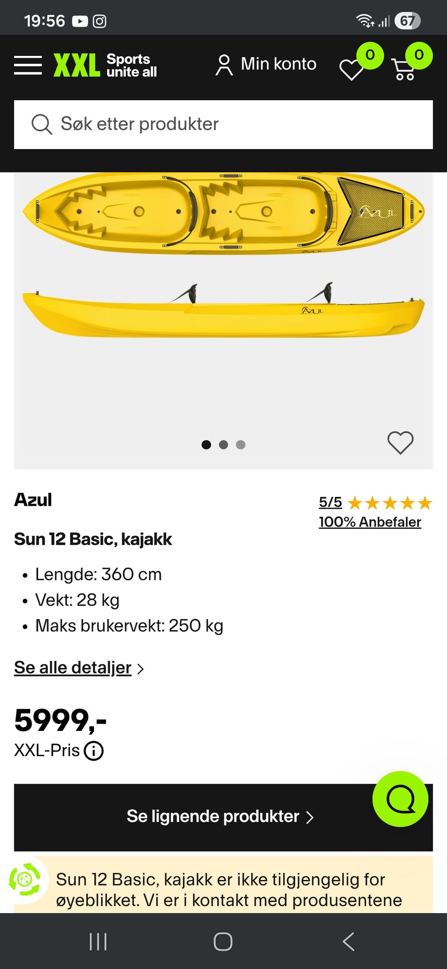Open the hamburger navigation menu
Screen dimensions: 447x969
tap(28, 65)
